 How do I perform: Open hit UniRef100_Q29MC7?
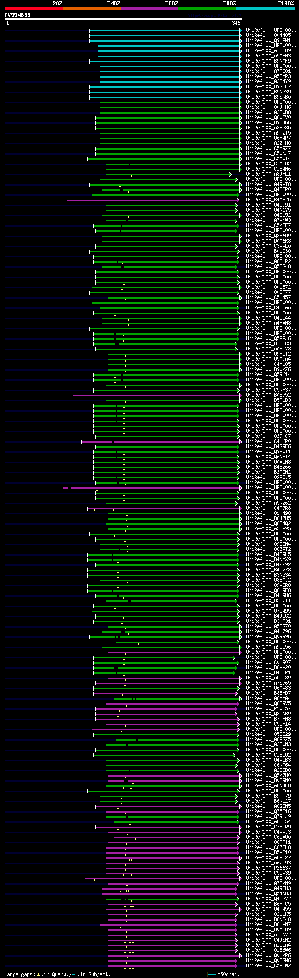pyautogui.click(x=268, y=436)
